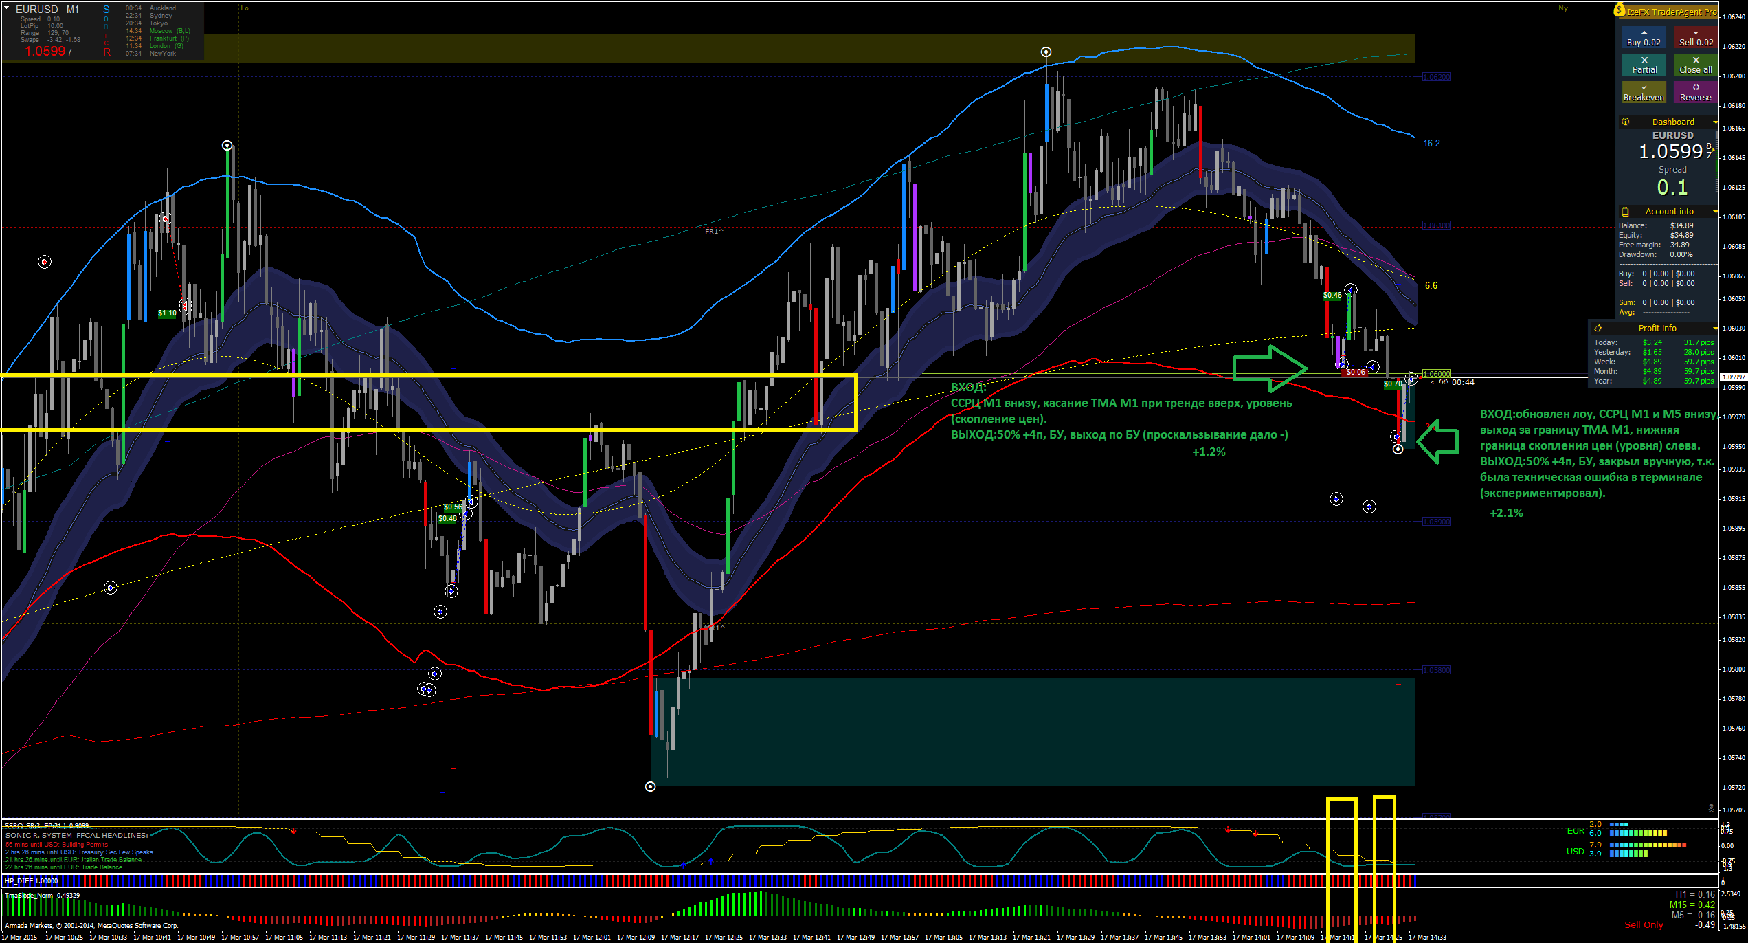Click the Dashboard info circle icon

[x=1625, y=122]
